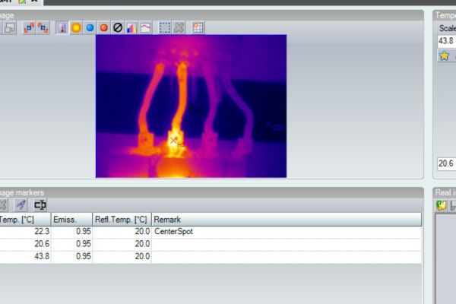Click the green icon in Real image panel
The image size is (456, 304).
[x=441, y=205]
